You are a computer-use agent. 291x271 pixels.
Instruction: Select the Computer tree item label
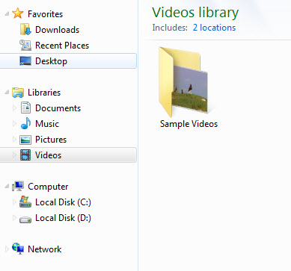[x=48, y=187]
